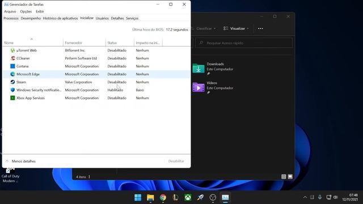Open the Vídeos folder icon in Explorer
Screen dimensions: 363x204
coord(199,87)
